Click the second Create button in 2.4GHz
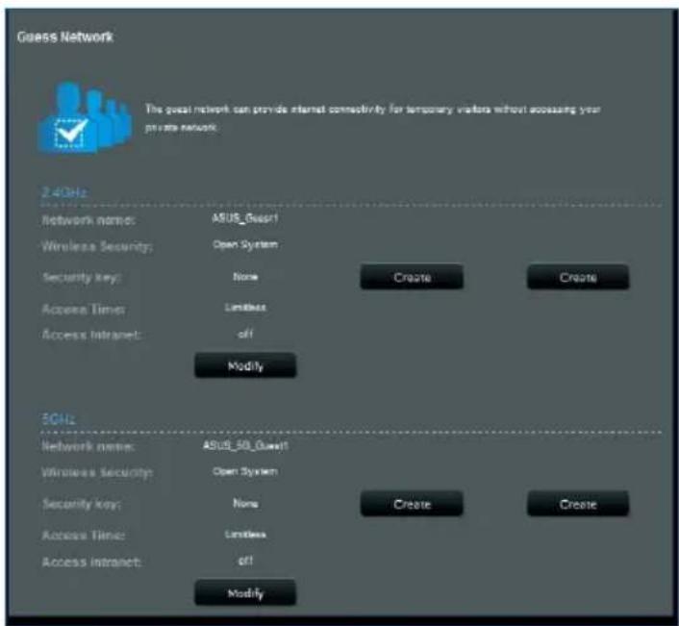This screenshot has width=679, height=626. click(x=578, y=277)
